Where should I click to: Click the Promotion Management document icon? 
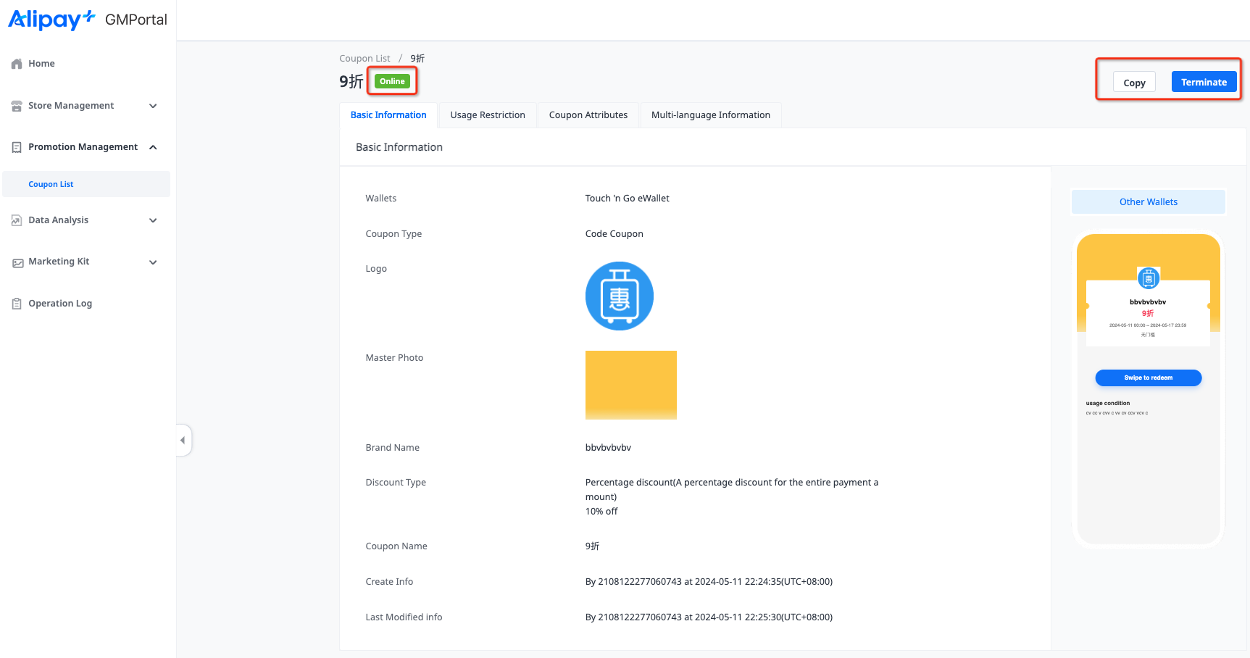pos(17,147)
